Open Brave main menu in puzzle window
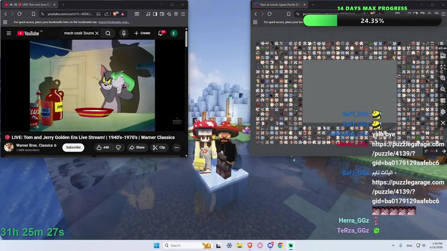Image resolution: width=447 pixels, height=251 pixels. [444, 14]
